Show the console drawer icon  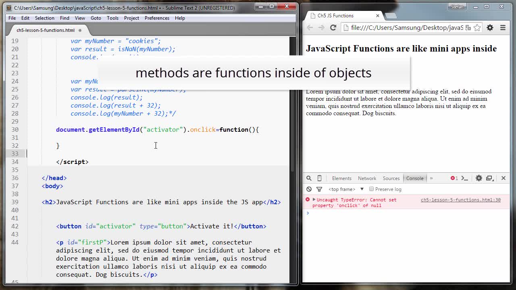tap(464, 178)
